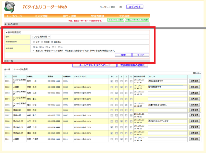This screenshot has height=153, width=206.
Task: Toggle the か filter checkbox in 安否状況
Action: [x=41, y=47]
